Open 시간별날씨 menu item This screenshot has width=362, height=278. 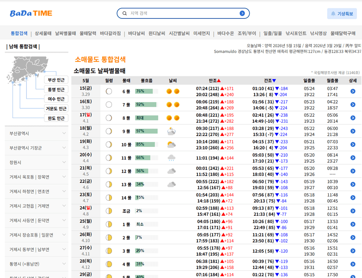[x=179, y=33]
